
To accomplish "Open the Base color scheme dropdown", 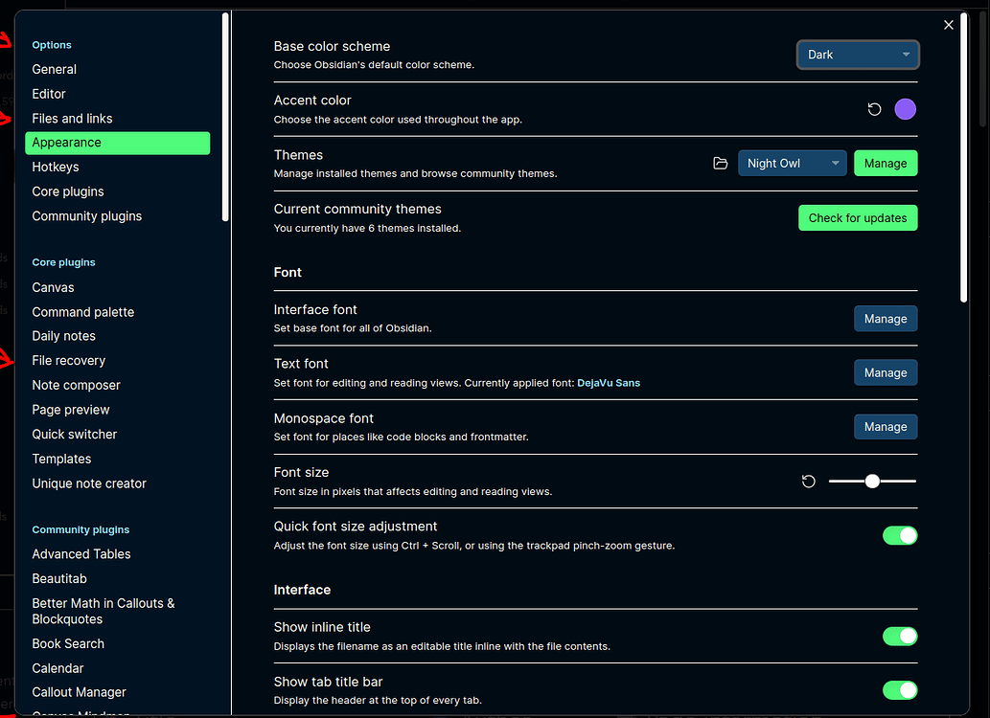I will point(858,55).
